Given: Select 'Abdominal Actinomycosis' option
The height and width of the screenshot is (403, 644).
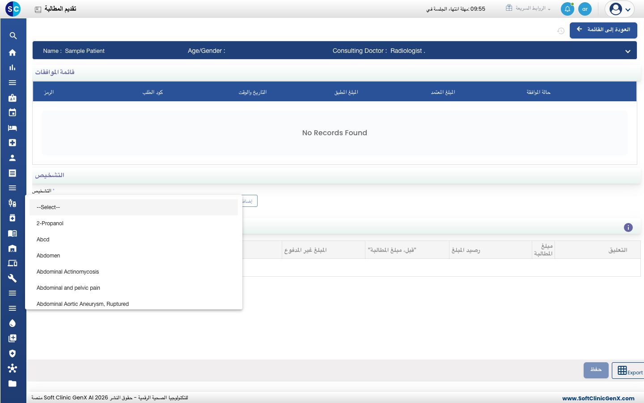Looking at the screenshot, I should point(134,272).
